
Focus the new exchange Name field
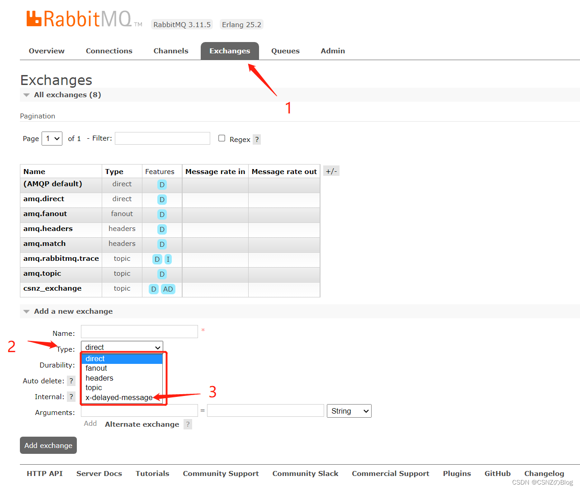pyautogui.click(x=139, y=331)
